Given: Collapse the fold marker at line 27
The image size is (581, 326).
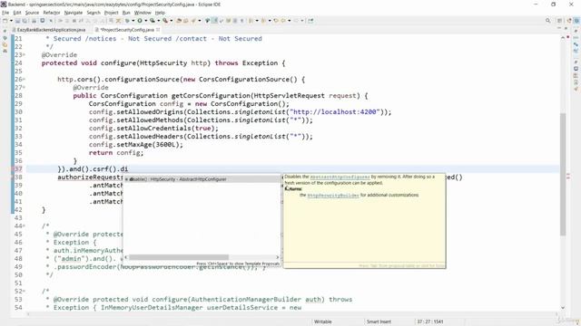Looking at the screenshot, I should [25, 87].
